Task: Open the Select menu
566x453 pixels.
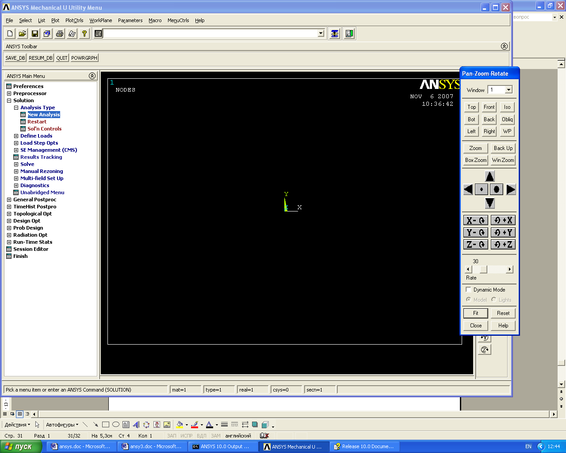Action: (26, 20)
